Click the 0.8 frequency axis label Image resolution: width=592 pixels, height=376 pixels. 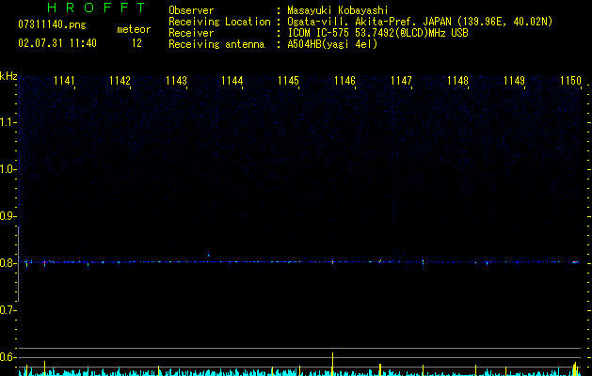[x=8, y=263]
